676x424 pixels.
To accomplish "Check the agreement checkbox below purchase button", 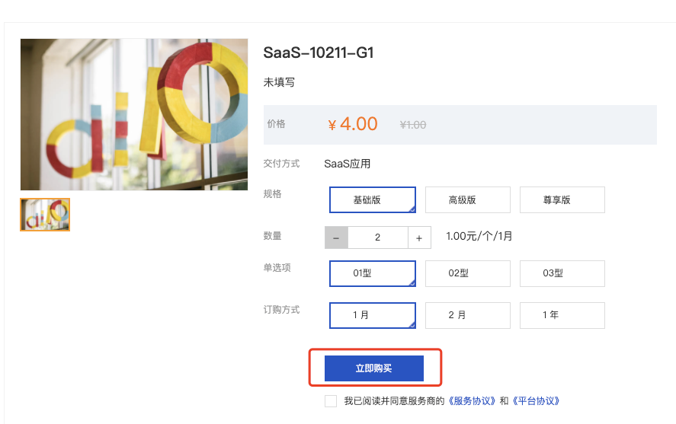I will [x=331, y=400].
